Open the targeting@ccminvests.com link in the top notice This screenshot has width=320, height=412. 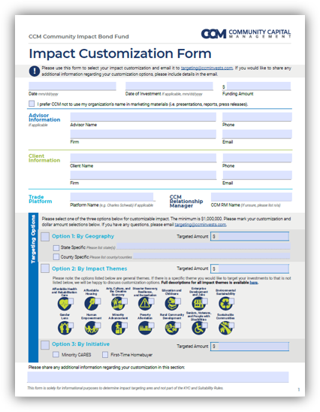(x=207, y=68)
